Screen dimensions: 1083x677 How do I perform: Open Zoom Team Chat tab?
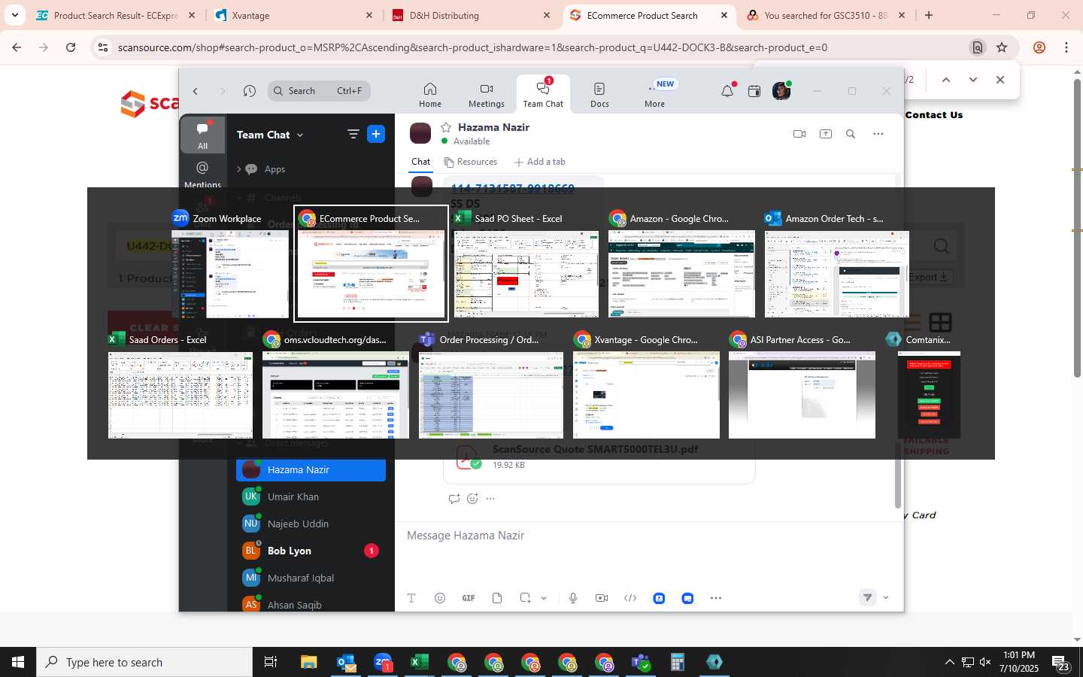(x=543, y=95)
